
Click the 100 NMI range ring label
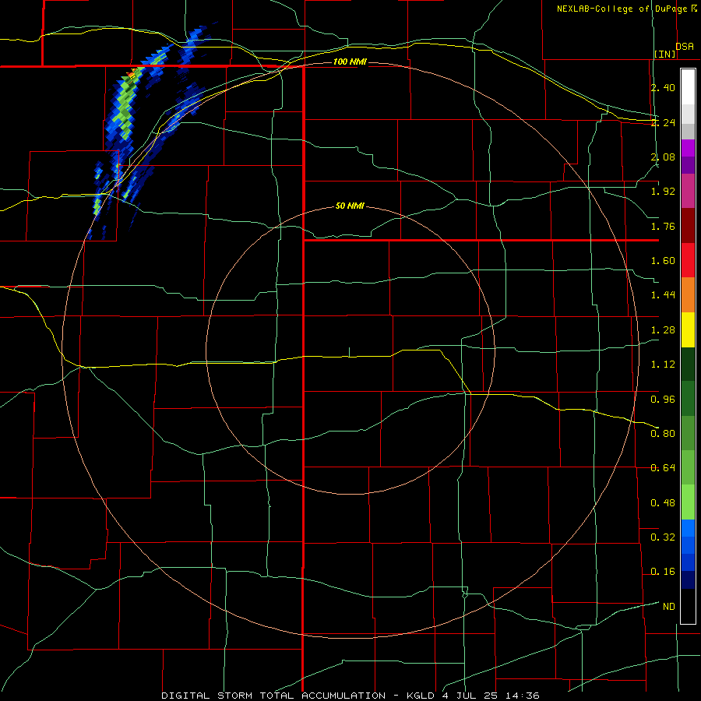point(350,62)
